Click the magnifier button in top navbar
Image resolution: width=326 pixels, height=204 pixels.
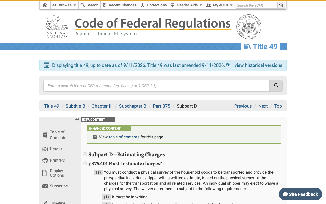tap(281, 5)
